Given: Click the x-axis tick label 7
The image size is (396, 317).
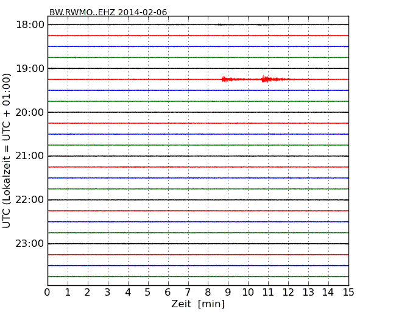Looking at the screenshot, I should click(x=188, y=293).
